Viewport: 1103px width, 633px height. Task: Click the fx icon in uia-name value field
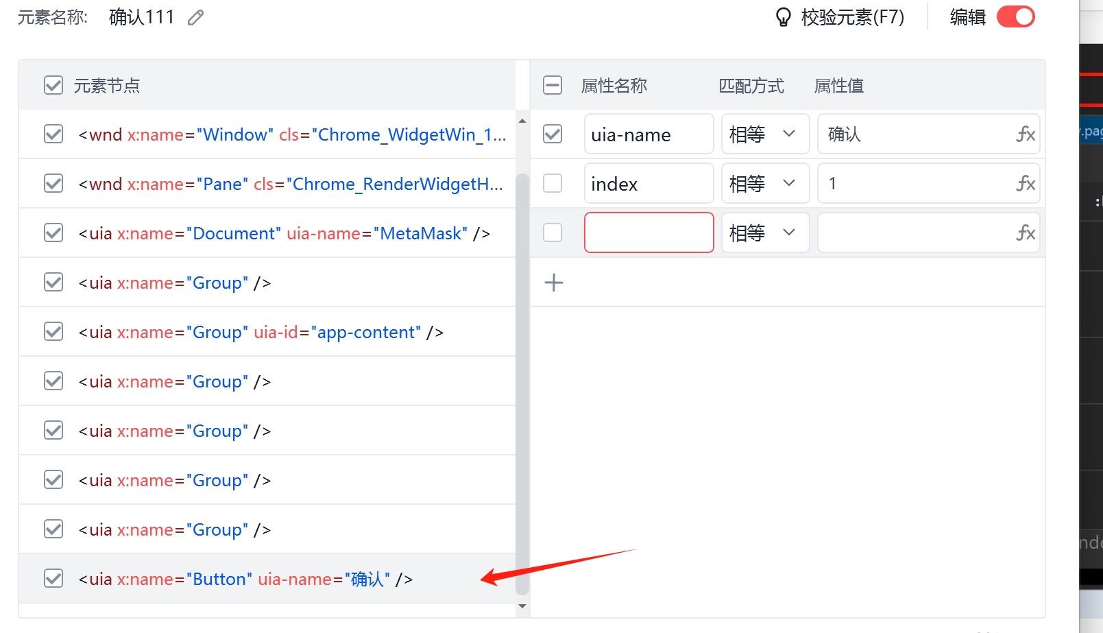1026,134
